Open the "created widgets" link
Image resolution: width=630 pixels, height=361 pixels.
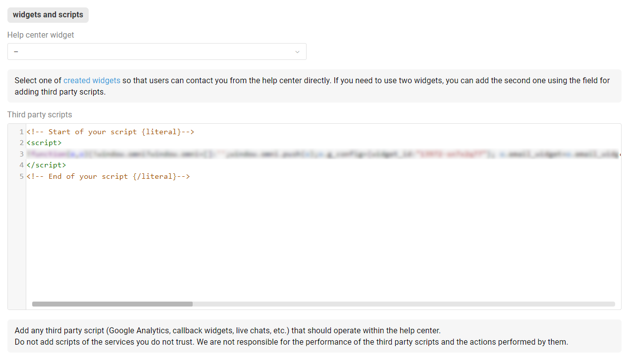[x=92, y=80]
